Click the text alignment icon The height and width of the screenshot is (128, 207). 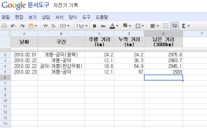pyautogui.click(x=153, y=26)
